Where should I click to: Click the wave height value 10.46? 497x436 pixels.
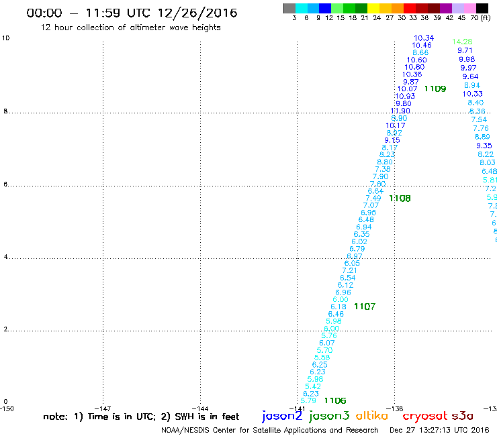pyautogui.click(x=422, y=46)
